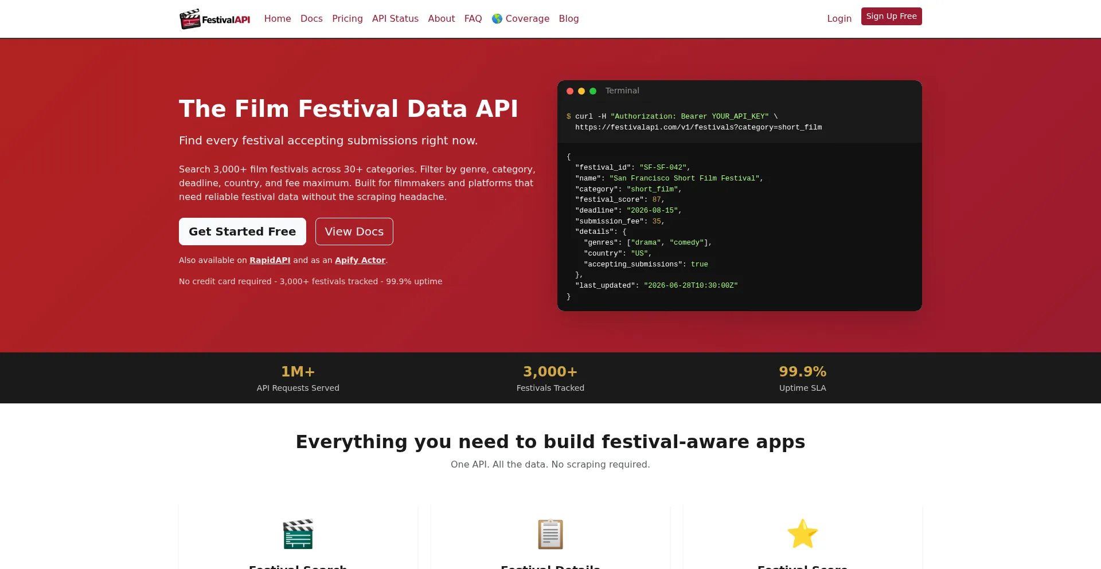
Task: Click the last_updated timestamp value
Action: coord(691,285)
